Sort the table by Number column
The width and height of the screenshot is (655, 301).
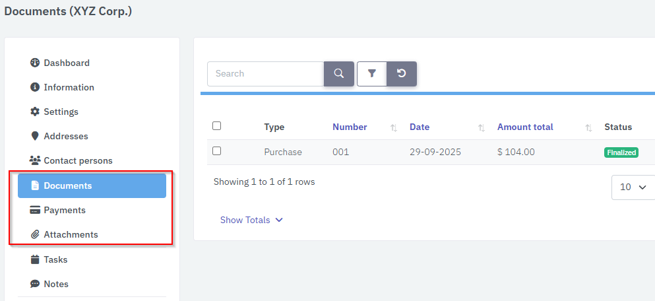tap(350, 127)
